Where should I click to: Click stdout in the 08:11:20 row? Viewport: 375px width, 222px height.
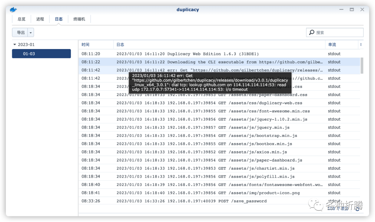pos(334,54)
